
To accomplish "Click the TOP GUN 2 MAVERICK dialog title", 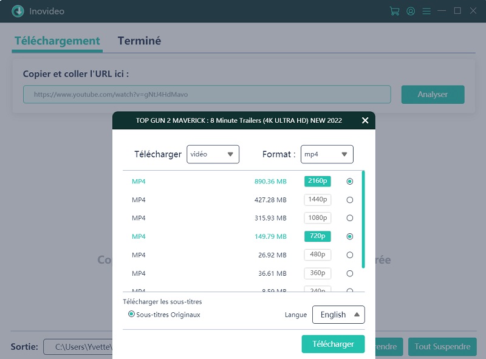I will (239, 120).
